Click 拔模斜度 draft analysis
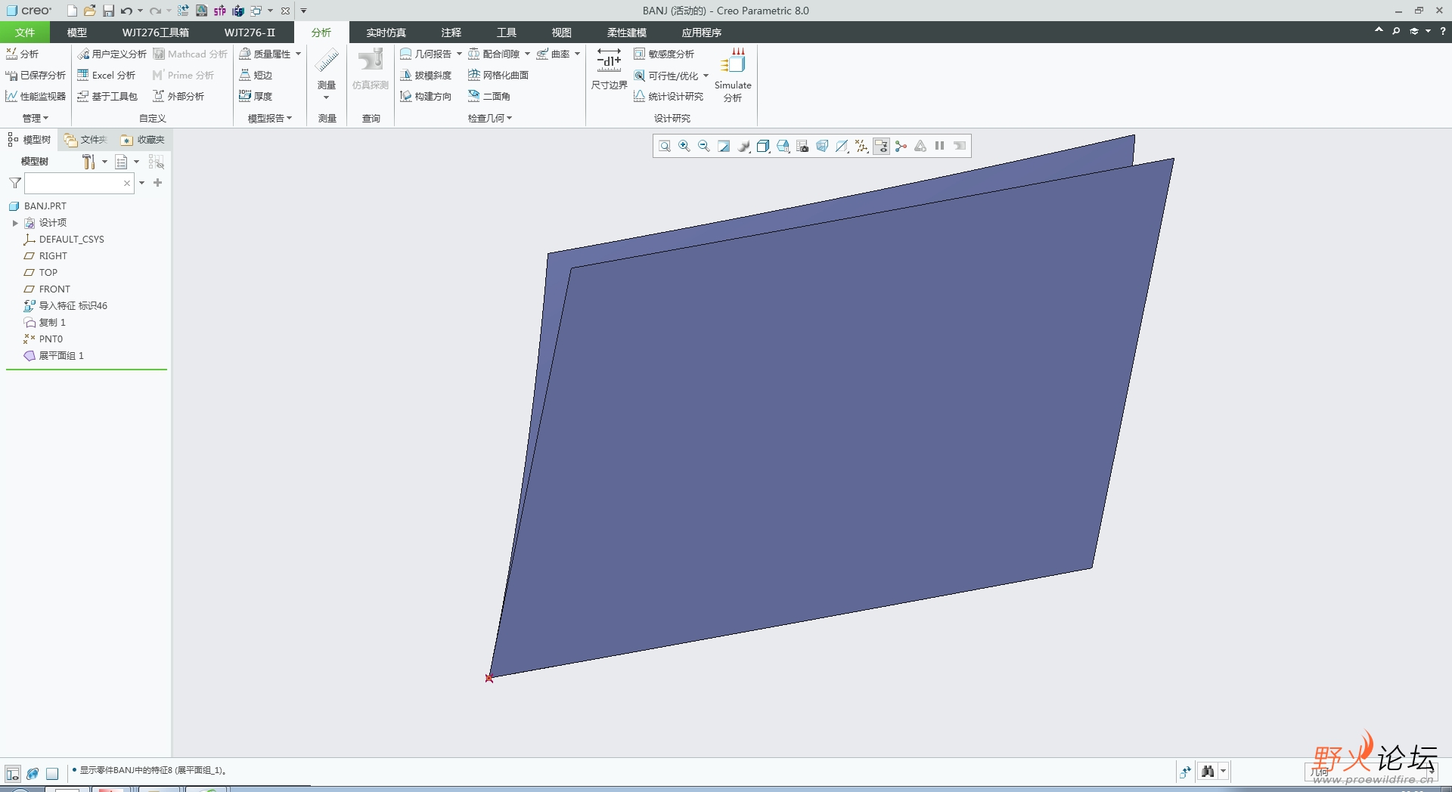Viewport: 1452px width, 792px height. (426, 75)
